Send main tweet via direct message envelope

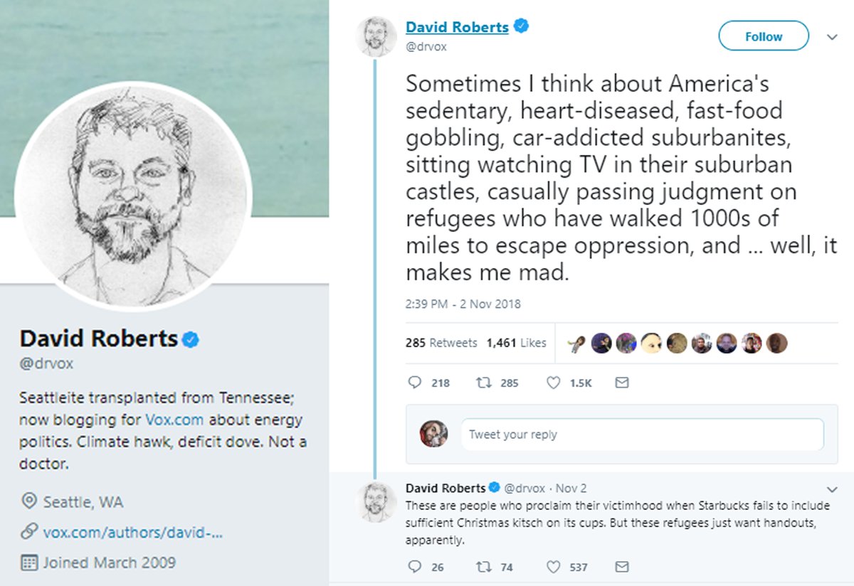point(621,383)
